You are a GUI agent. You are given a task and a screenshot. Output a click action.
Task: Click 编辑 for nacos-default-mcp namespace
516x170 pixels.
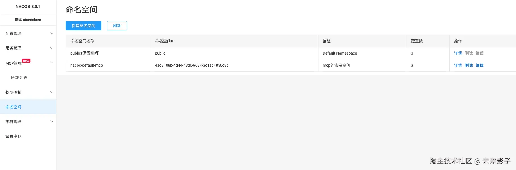pyautogui.click(x=479, y=65)
